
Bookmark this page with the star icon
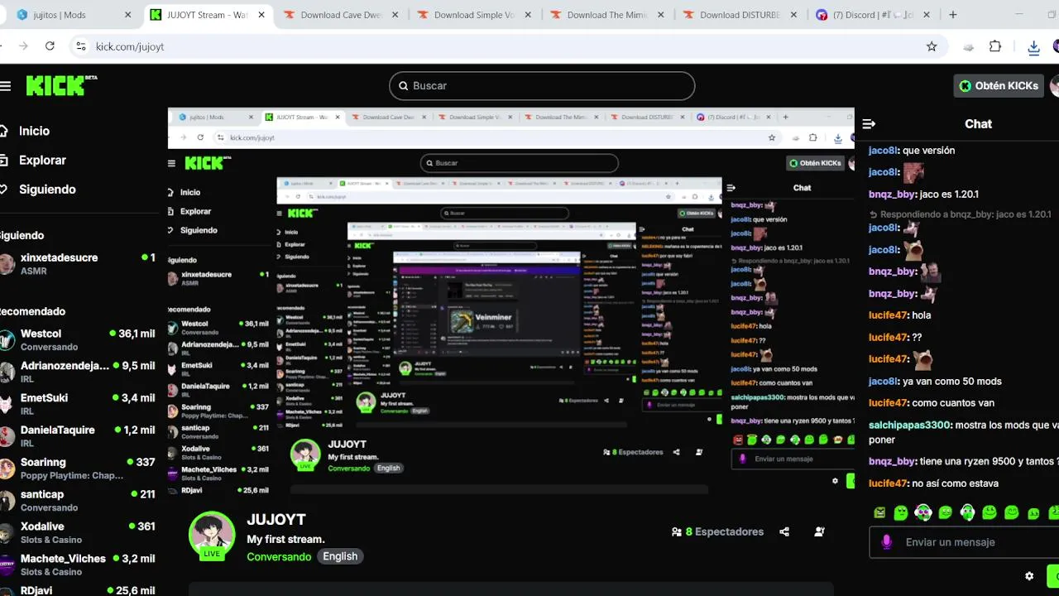tap(932, 46)
